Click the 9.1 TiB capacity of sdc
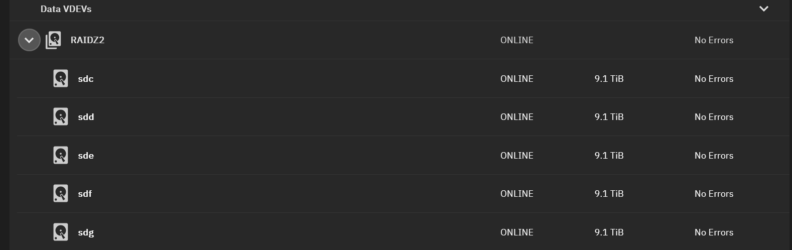This screenshot has height=250, width=792. click(609, 79)
